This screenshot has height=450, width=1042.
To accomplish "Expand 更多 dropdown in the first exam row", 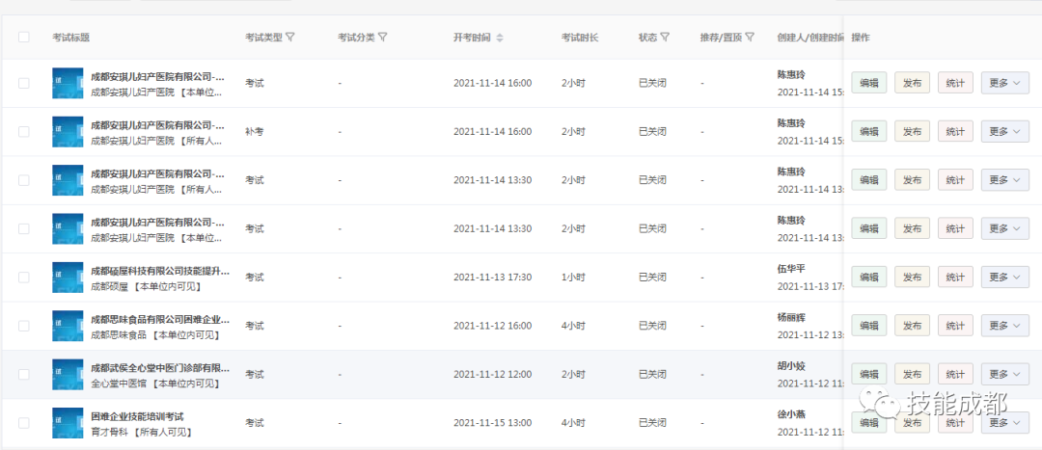I will tap(1004, 83).
